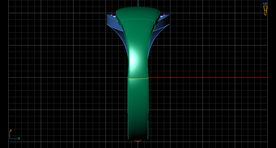Pick the light-blue block beside right purple marker
Viewport: 276px width, 148px height.
pos(161,17)
